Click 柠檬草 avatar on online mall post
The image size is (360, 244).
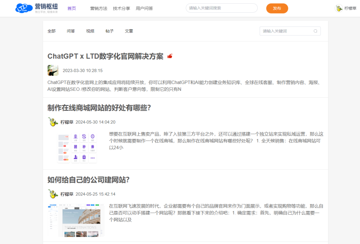(53, 122)
